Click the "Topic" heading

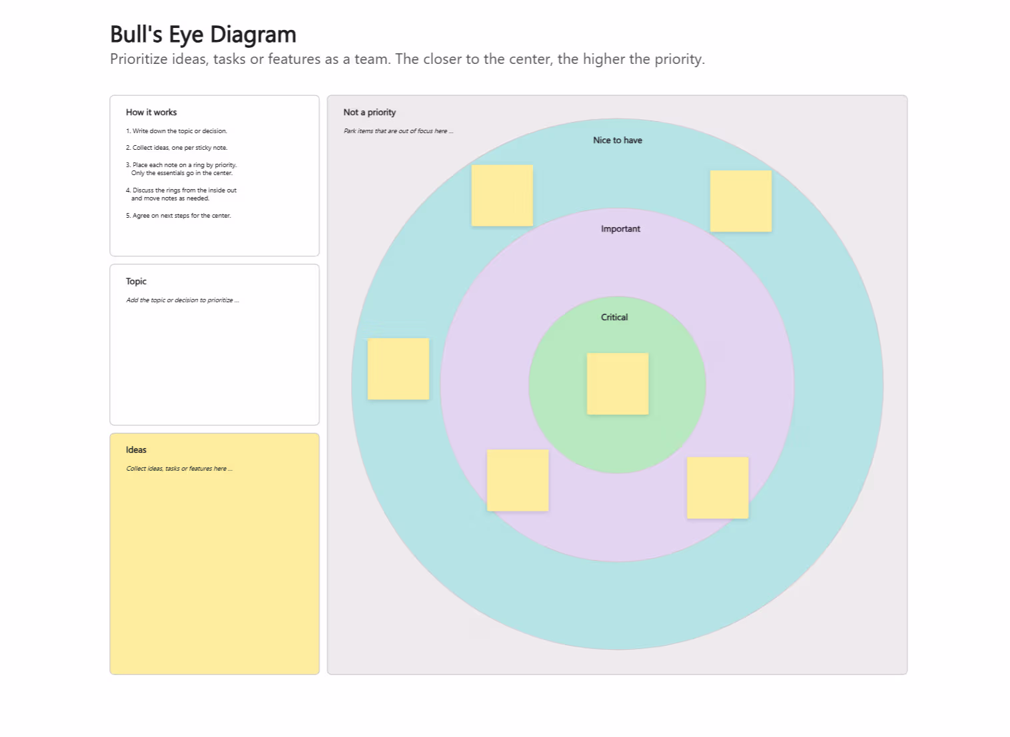tap(136, 282)
